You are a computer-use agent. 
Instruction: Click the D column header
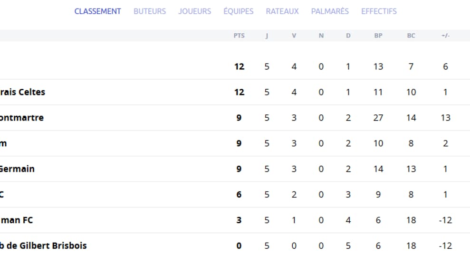(348, 36)
